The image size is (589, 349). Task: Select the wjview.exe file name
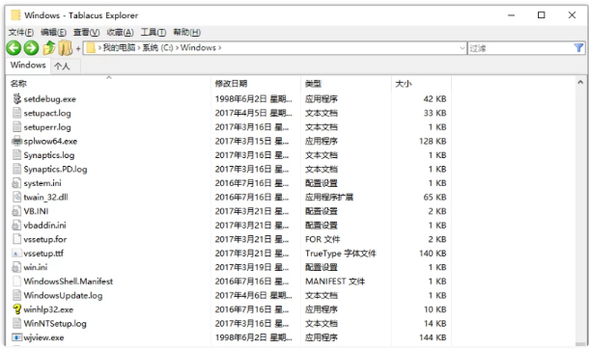coord(43,337)
